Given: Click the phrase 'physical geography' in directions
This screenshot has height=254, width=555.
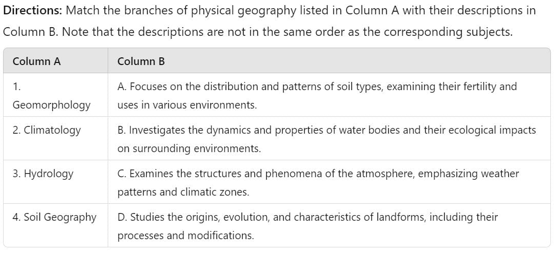Looking at the screenshot, I should pyautogui.click(x=244, y=11).
